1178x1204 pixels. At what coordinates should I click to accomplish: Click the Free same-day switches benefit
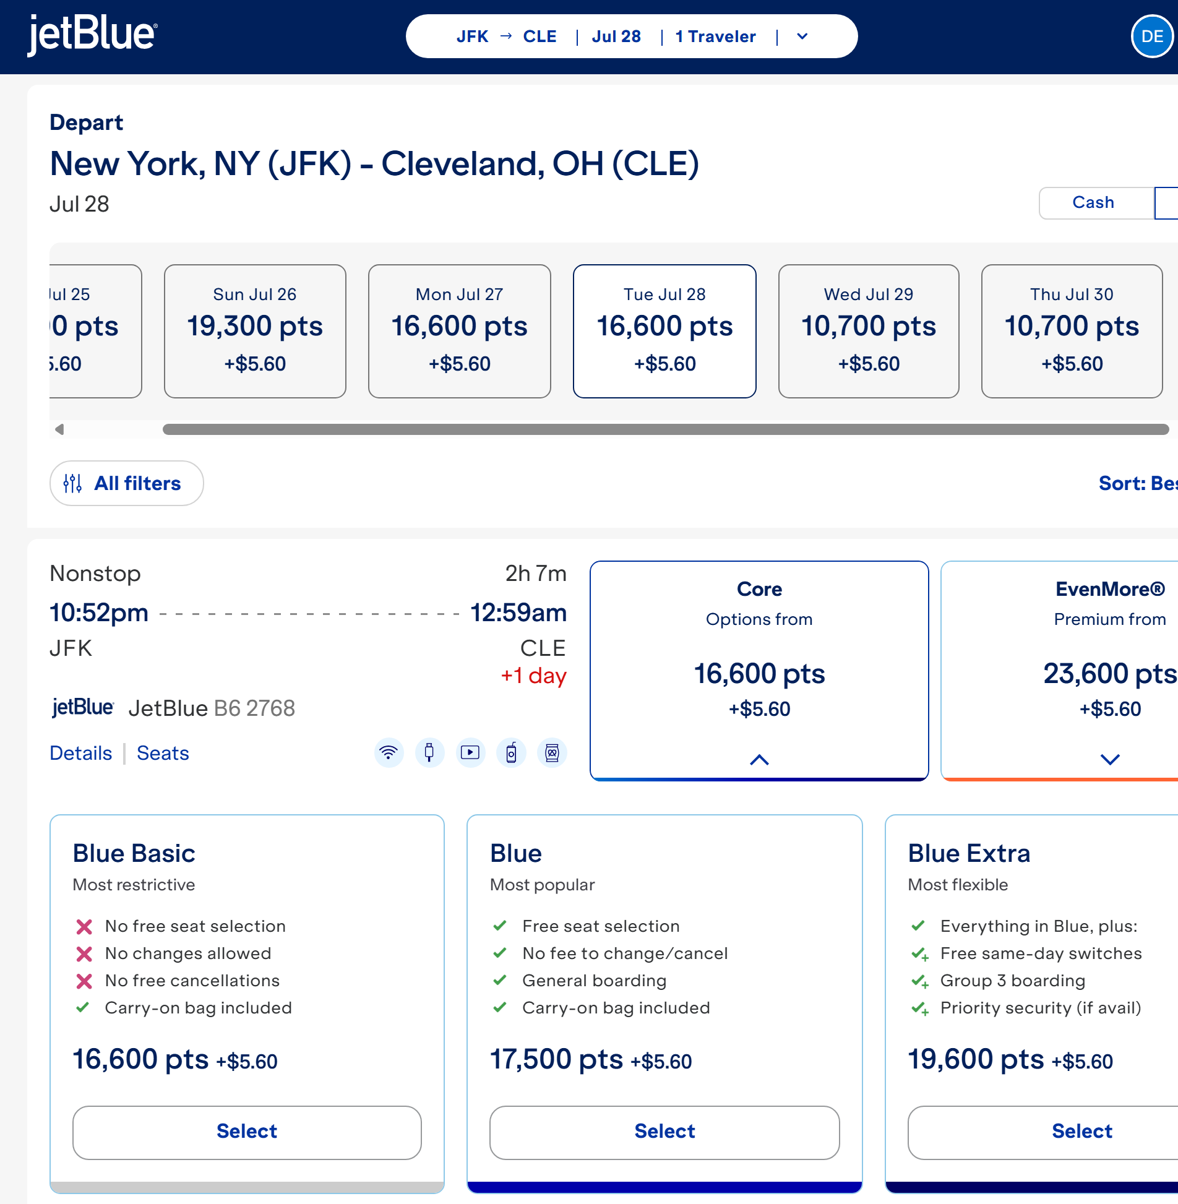click(x=1041, y=953)
